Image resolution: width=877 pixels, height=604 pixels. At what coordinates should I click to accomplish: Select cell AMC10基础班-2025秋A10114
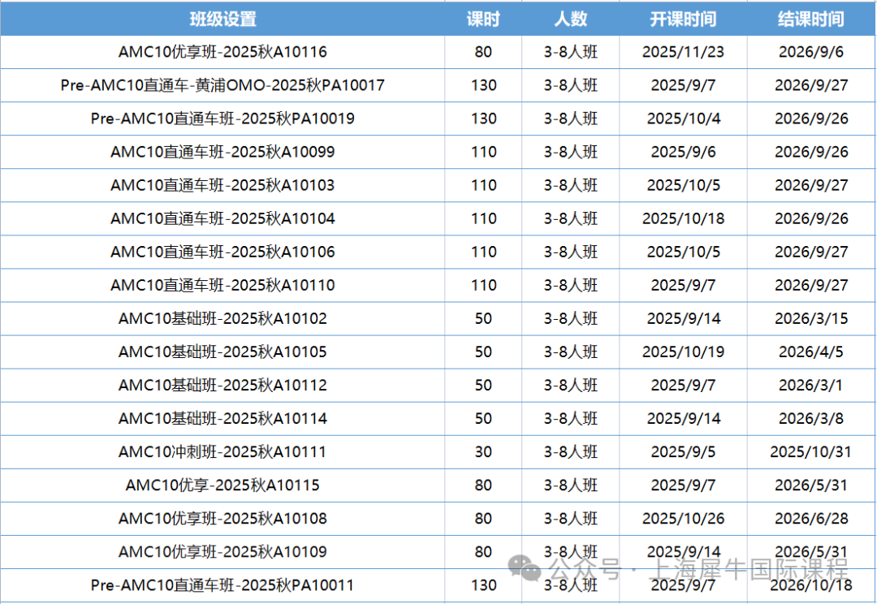click(222, 418)
